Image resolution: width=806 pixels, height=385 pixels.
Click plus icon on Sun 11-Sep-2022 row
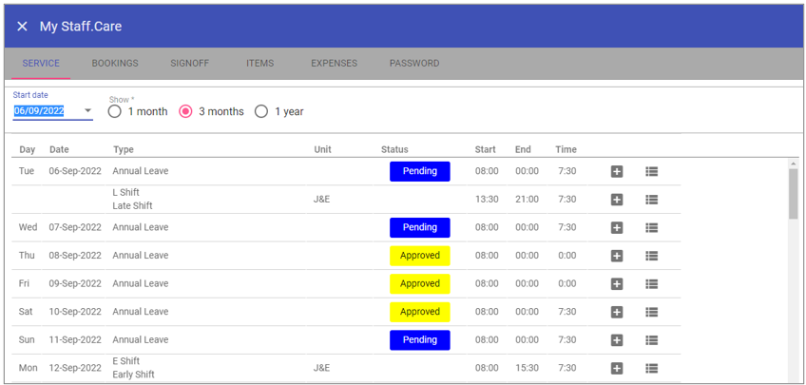click(x=617, y=339)
